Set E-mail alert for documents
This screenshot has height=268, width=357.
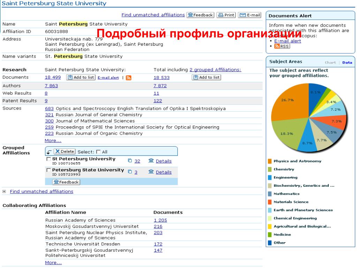[108, 78]
